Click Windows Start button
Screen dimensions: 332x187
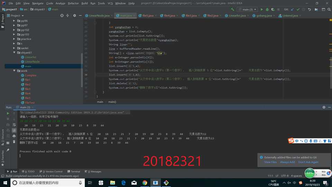5,182
